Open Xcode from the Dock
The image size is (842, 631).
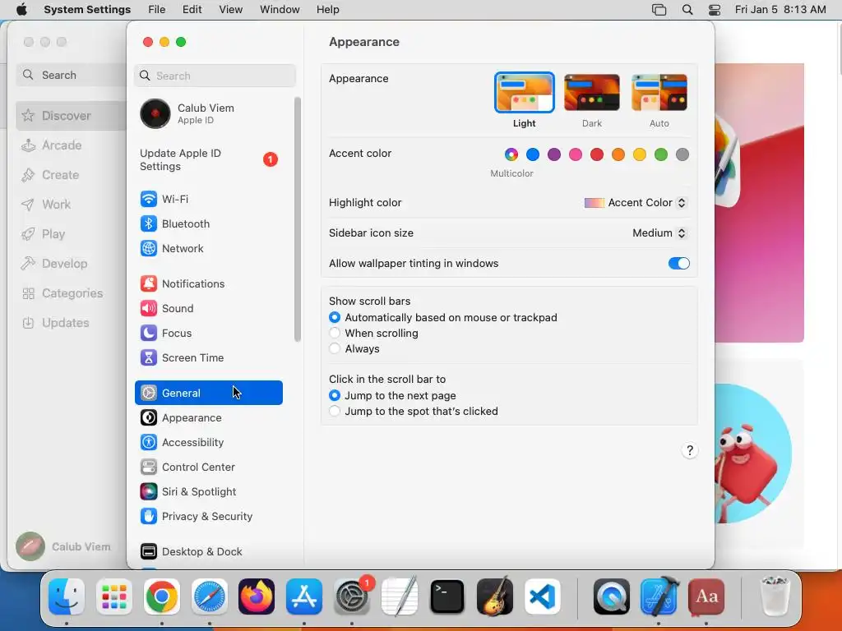pyautogui.click(x=659, y=596)
